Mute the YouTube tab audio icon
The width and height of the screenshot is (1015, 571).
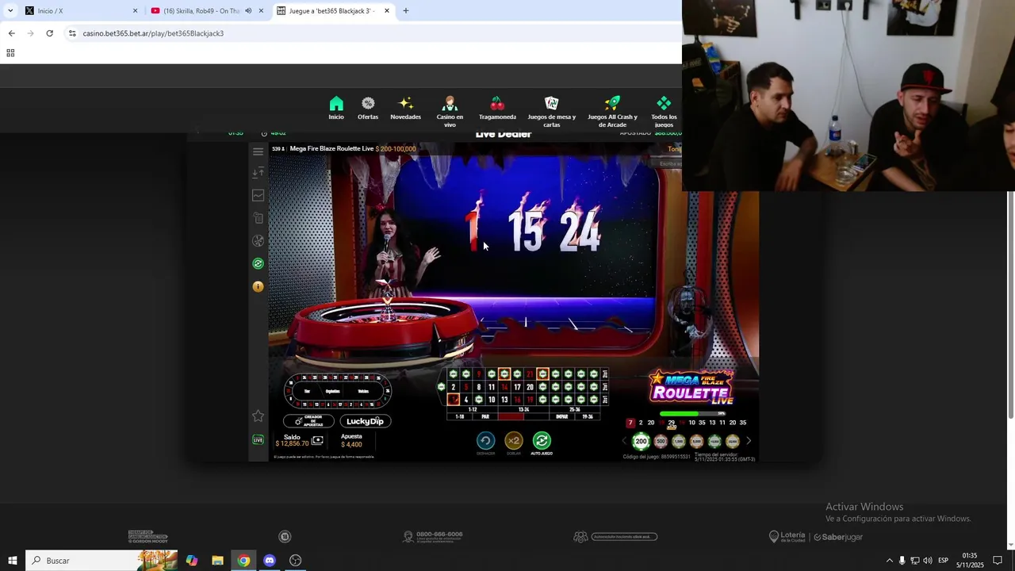(x=248, y=10)
